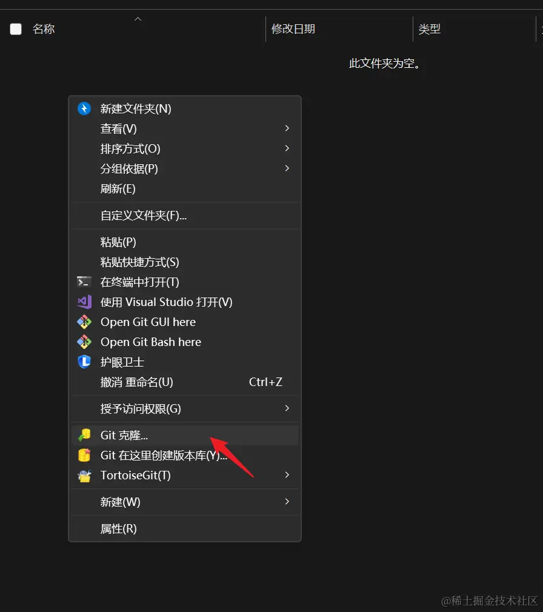543x612 pixels.
Task: Click the Git 克隆 icon
Action: point(84,435)
